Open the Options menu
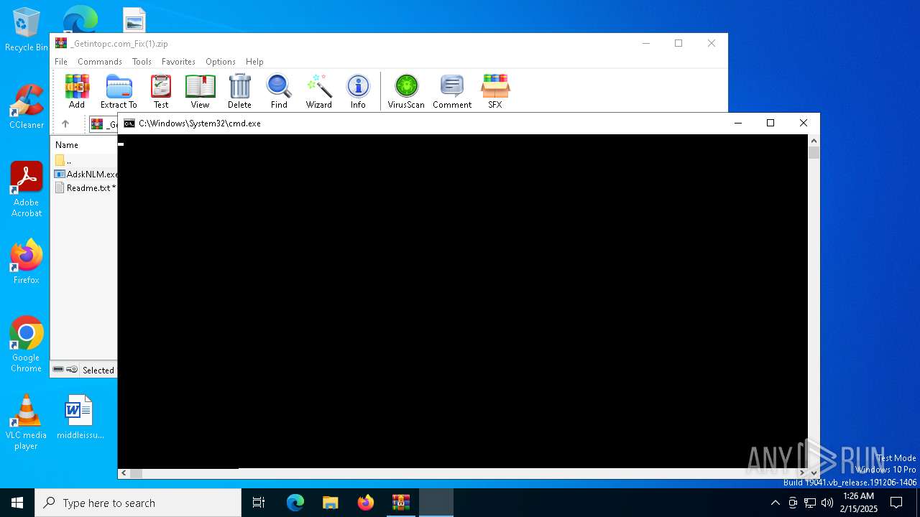This screenshot has height=517, width=920. pyautogui.click(x=221, y=62)
